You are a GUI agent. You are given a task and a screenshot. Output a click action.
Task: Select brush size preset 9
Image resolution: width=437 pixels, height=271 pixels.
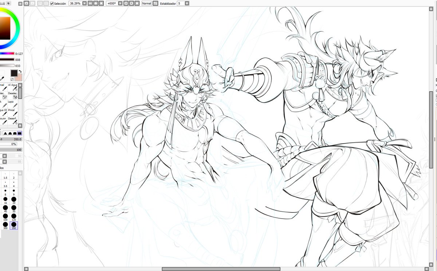tap(14, 192)
